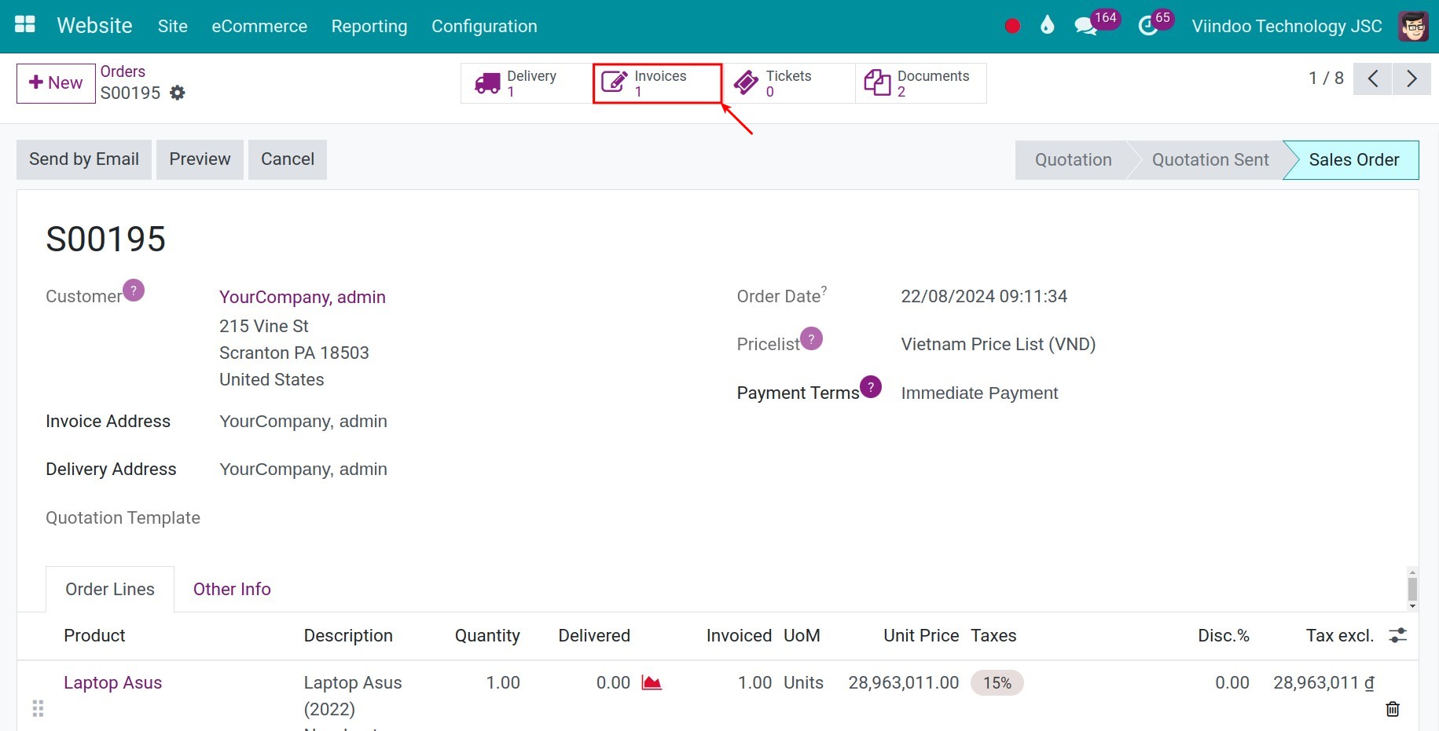Click the user avatar in the top bar
Viewport: 1439px width, 731px height.
[1413, 26]
